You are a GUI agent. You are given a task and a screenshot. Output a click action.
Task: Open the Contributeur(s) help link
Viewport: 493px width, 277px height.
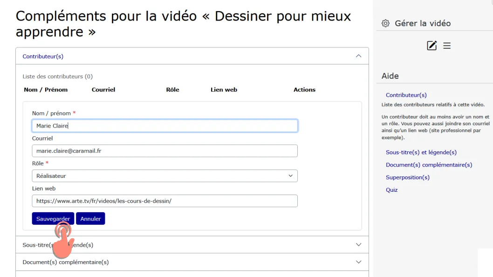click(x=406, y=95)
